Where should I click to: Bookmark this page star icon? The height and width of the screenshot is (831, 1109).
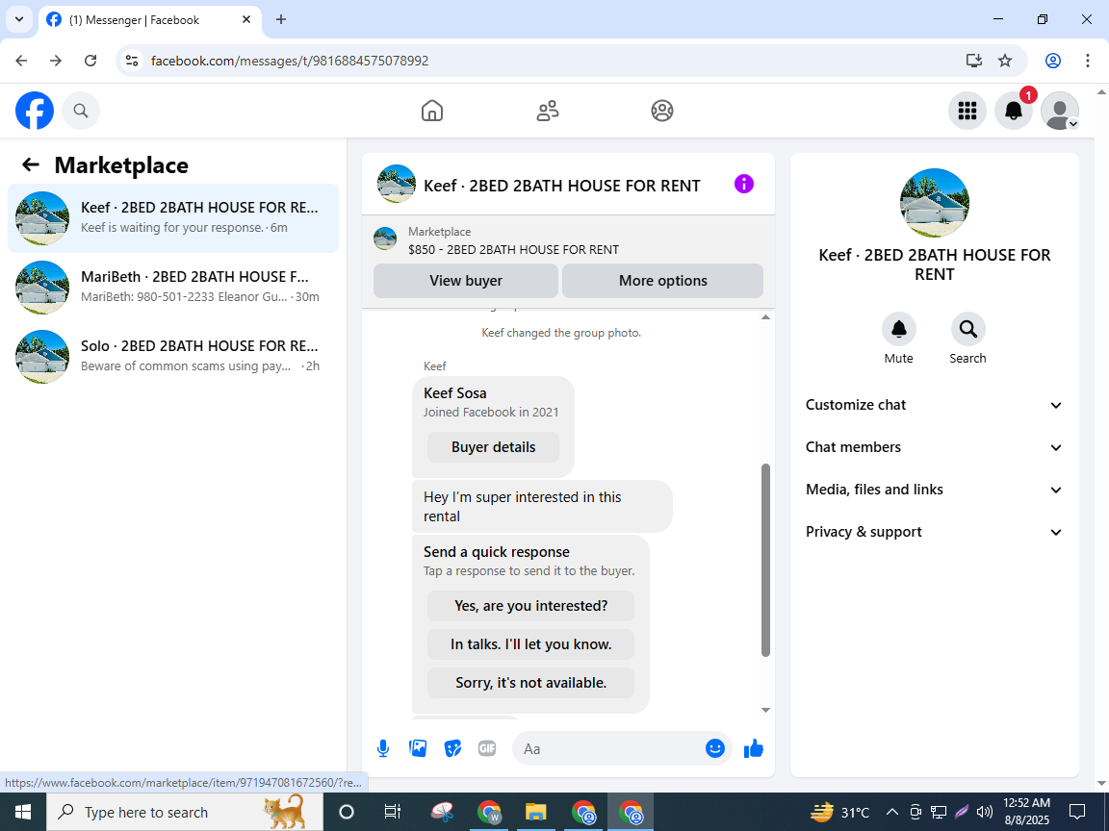pyautogui.click(x=1005, y=61)
